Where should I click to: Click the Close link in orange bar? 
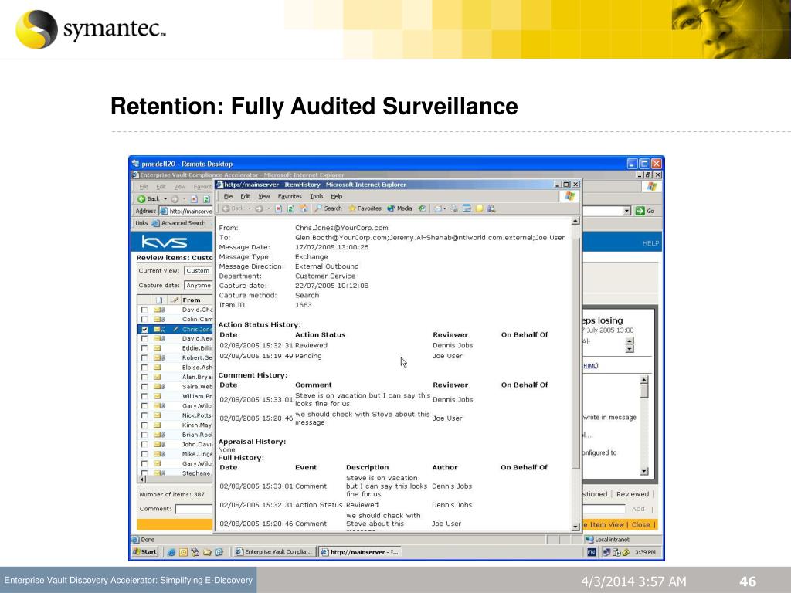coord(640,524)
